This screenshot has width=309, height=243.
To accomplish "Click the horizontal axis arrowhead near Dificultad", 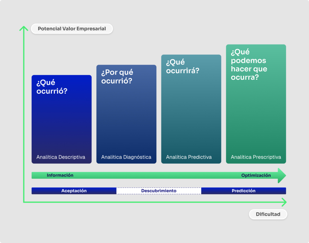I will (284, 202).
